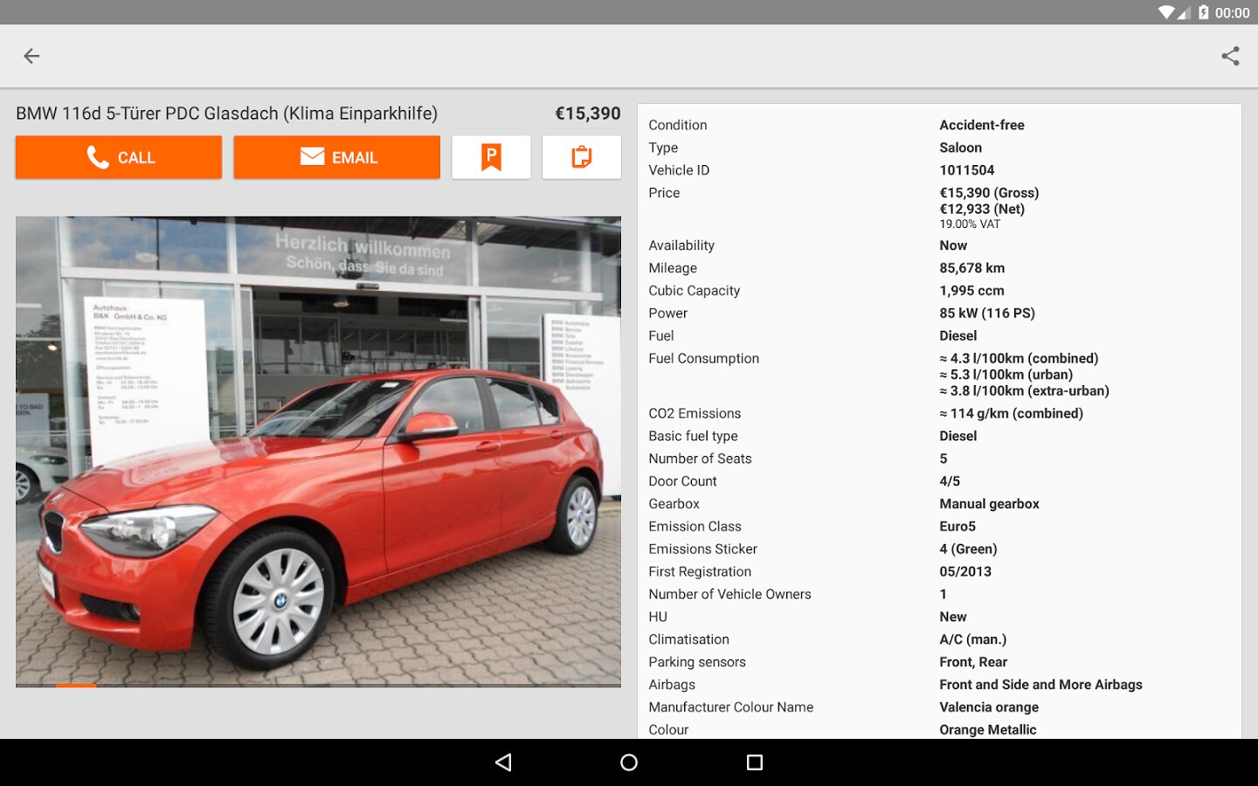This screenshot has width=1258, height=786.
Task: Tap the Fuel Consumption row
Action: coord(939,375)
